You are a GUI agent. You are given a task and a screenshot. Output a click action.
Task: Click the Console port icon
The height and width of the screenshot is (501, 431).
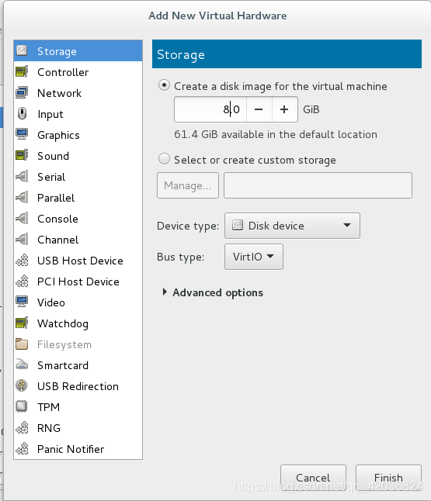(x=22, y=218)
